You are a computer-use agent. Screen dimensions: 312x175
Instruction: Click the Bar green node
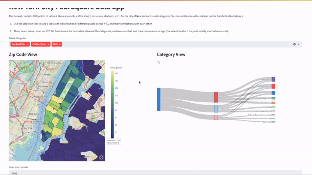[274, 107]
